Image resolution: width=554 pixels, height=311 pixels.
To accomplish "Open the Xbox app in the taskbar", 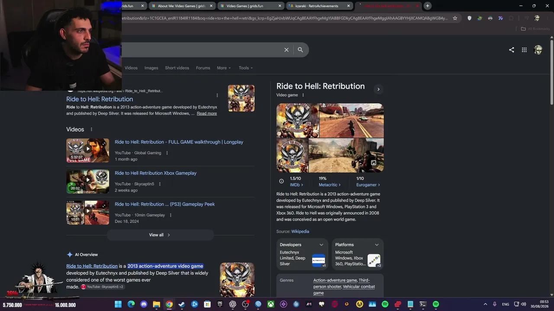I will [271, 304].
